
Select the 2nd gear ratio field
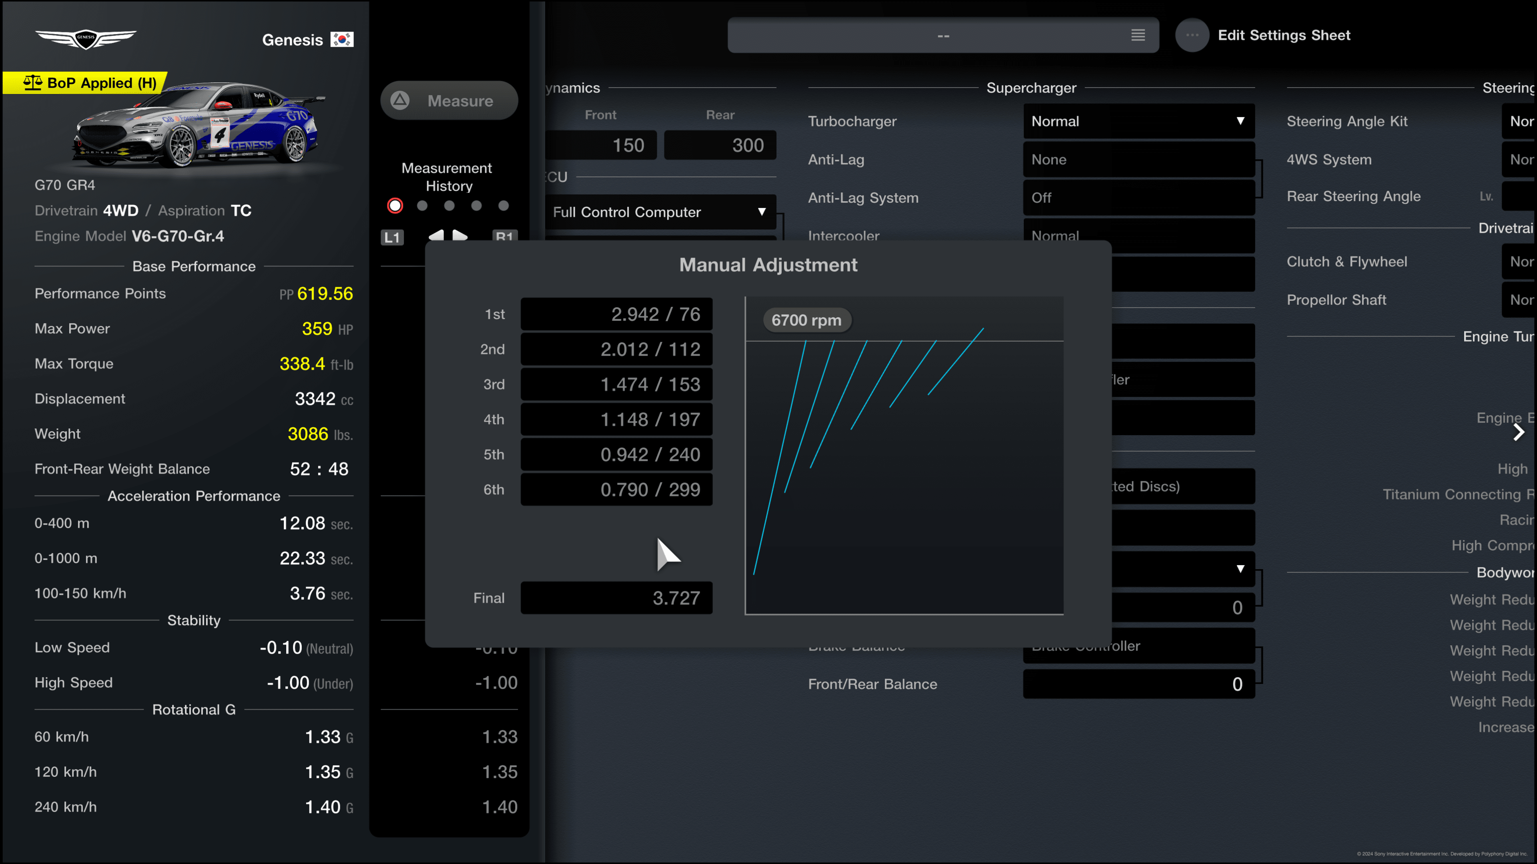point(616,350)
